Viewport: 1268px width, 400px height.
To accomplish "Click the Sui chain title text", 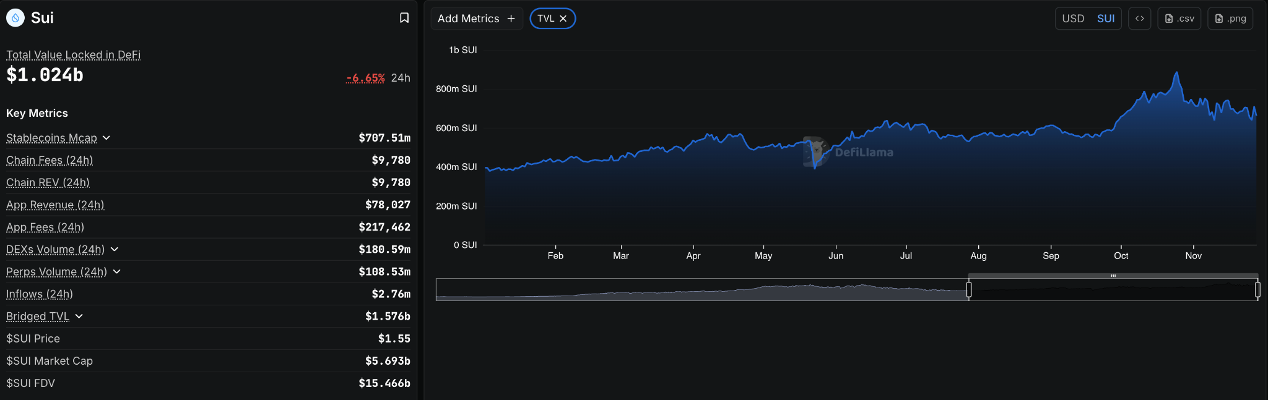I will 42,18.
